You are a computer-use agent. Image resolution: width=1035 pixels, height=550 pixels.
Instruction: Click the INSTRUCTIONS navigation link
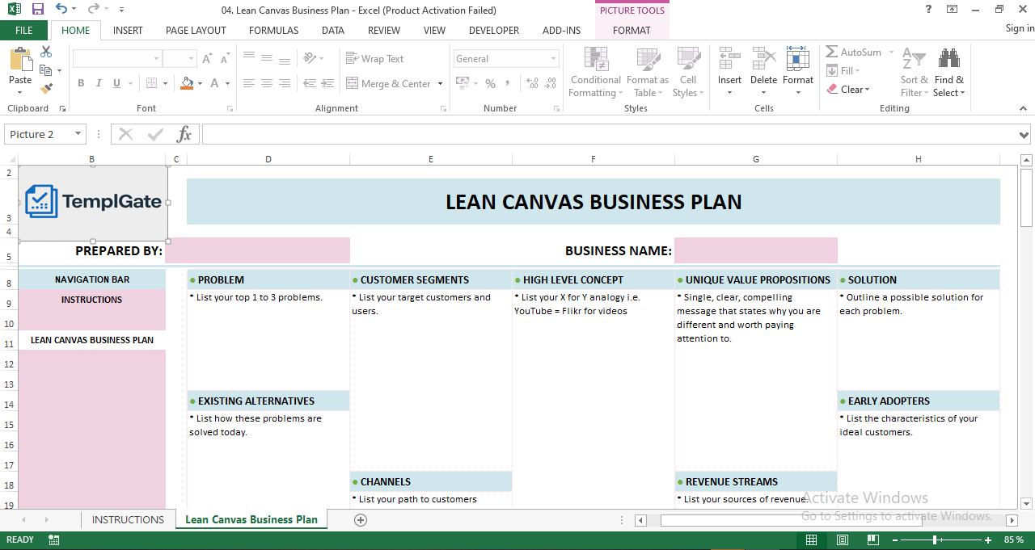tap(92, 300)
